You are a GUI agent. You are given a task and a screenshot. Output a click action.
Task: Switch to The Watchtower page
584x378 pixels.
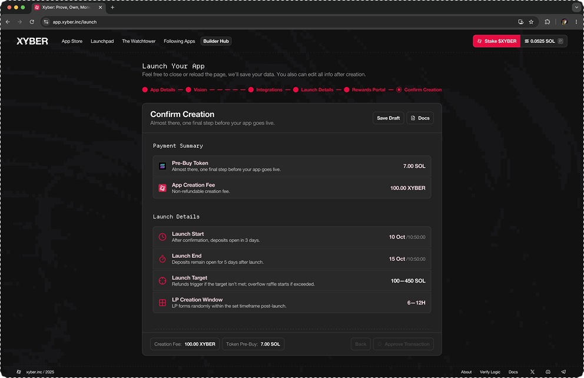pyautogui.click(x=138, y=41)
